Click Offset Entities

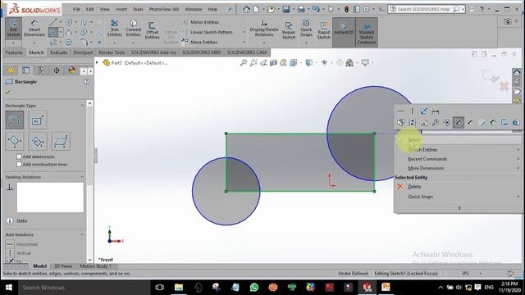pos(152,30)
